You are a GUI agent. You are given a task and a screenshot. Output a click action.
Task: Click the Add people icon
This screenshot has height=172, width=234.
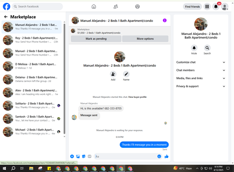pyautogui.click(x=113, y=74)
